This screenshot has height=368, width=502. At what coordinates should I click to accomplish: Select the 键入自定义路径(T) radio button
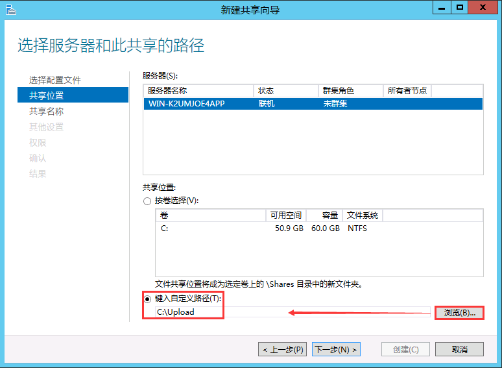click(147, 299)
